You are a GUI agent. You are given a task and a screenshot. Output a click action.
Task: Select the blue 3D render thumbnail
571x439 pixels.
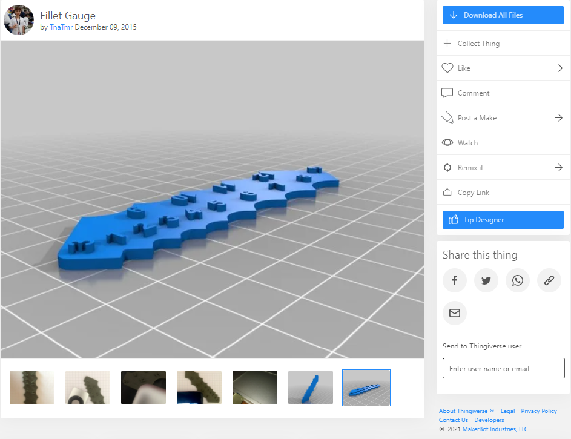(366, 388)
